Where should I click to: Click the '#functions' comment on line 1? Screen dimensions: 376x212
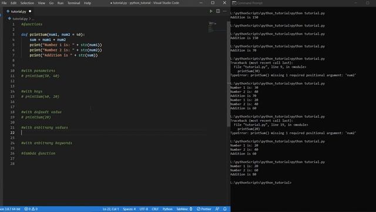pyautogui.click(x=32, y=24)
